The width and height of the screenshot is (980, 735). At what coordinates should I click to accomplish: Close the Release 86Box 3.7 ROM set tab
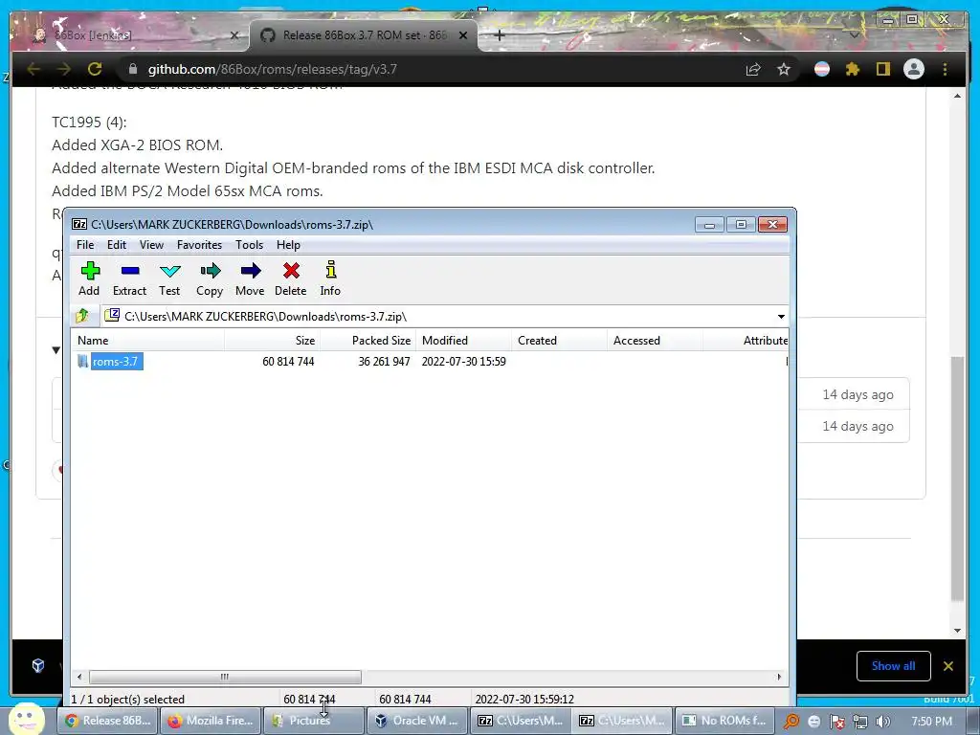[463, 35]
